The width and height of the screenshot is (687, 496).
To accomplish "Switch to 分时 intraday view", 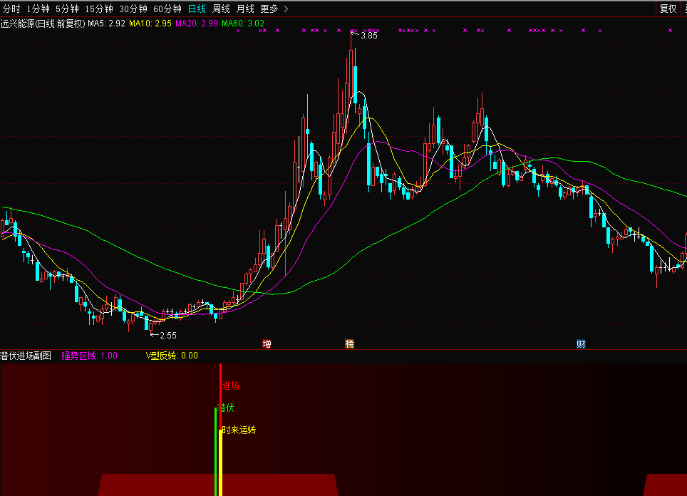I will tap(11, 9).
